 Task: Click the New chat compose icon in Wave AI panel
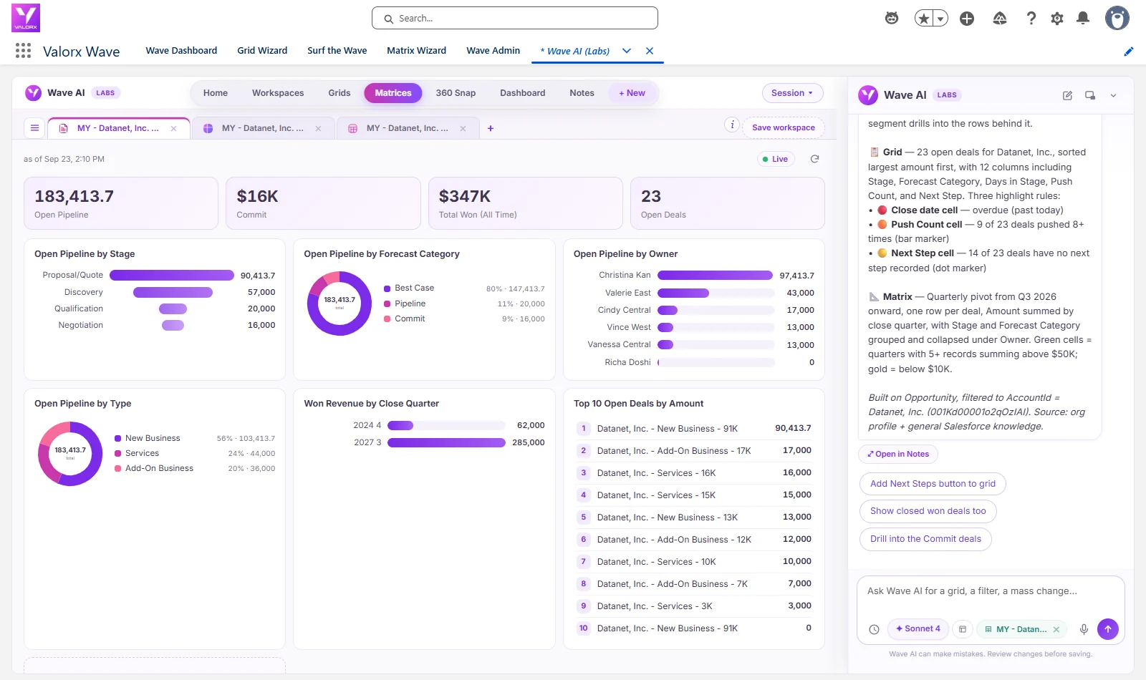click(1067, 95)
